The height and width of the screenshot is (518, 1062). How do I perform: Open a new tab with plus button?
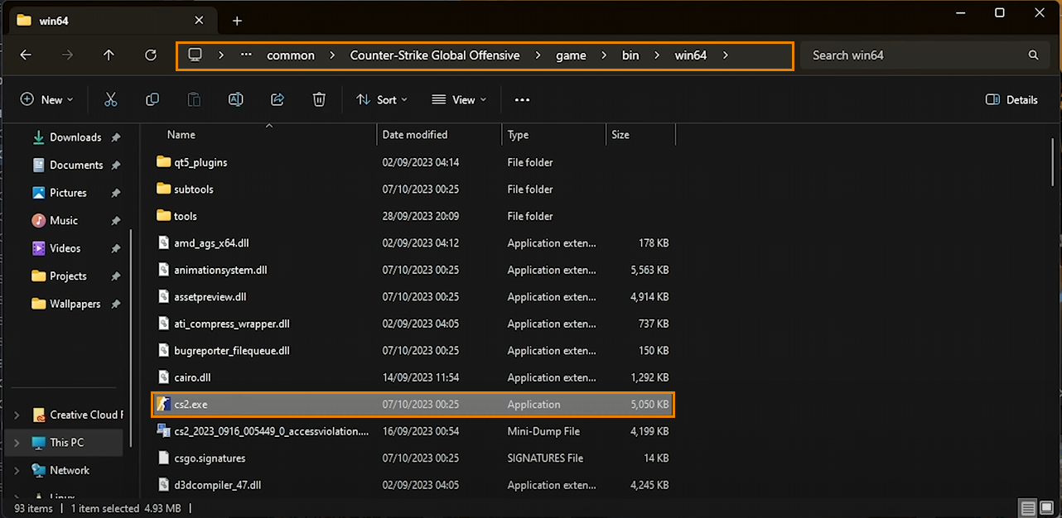[237, 21]
